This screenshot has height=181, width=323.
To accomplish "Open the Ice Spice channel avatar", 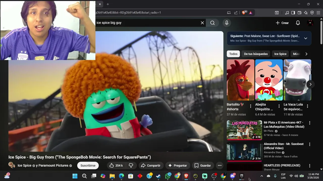I will coord(12,165).
